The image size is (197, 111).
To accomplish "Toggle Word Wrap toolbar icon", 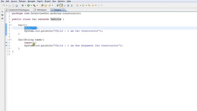I will click(65, 6).
